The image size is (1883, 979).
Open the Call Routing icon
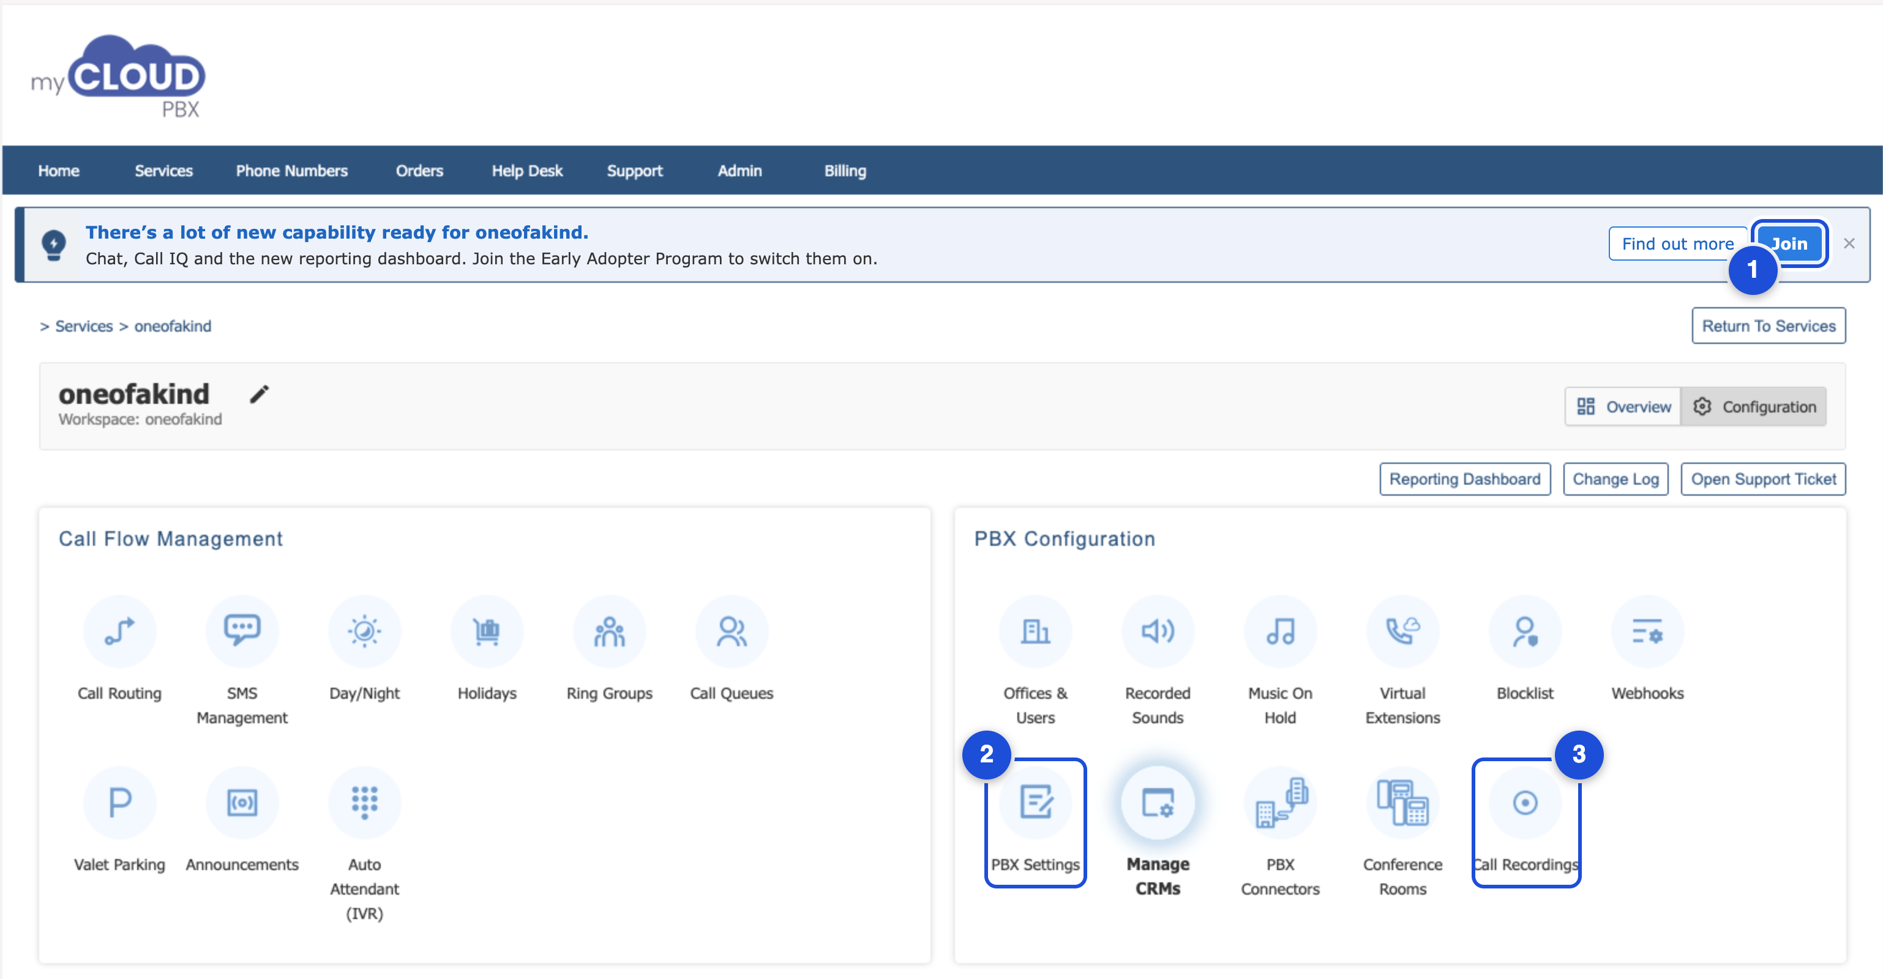[x=120, y=631]
